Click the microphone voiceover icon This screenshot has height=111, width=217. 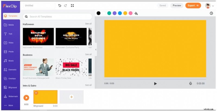[191, 84]
